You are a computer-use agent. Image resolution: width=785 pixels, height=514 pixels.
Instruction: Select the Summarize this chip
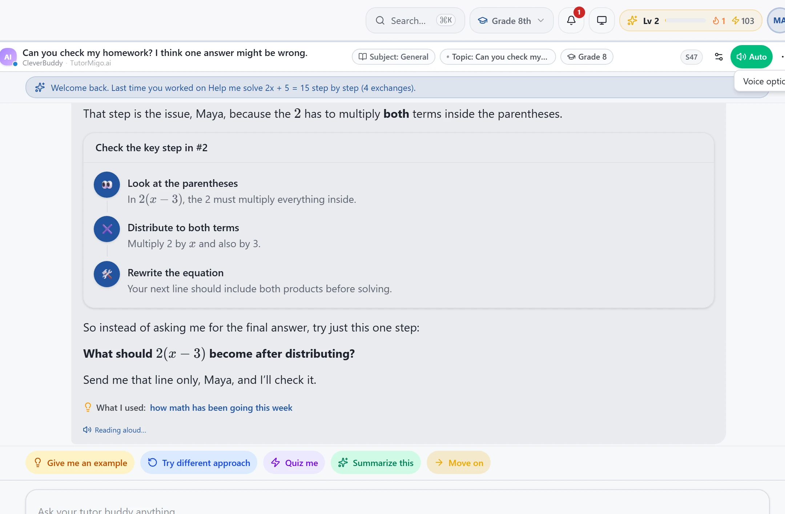coord(375,463)
